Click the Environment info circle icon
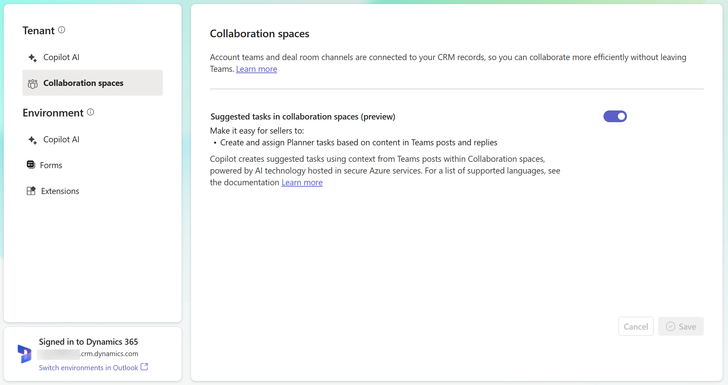Image resolution: width=728 pixels, height=385 pixels. (x=90, y=112)
